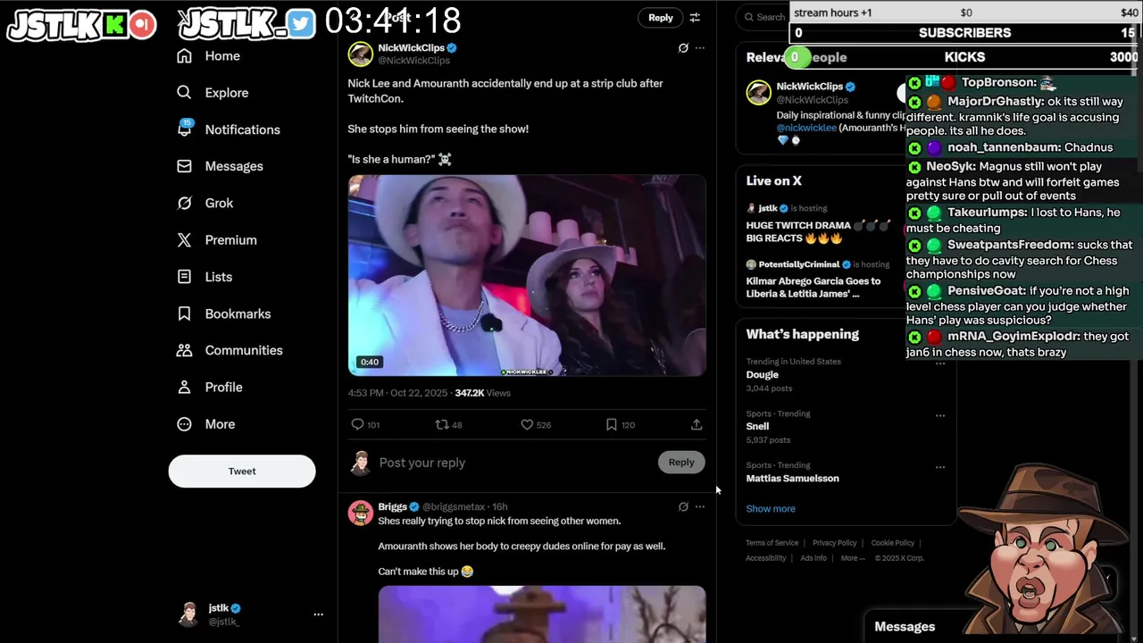Open the Terms of Service link
The width and height of the screenshot is (1143, 643).
tap(772, 543)
